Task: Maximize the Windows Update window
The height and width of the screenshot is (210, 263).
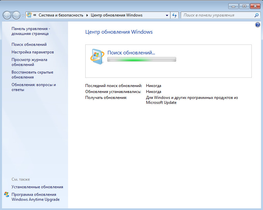Action: 244,6
